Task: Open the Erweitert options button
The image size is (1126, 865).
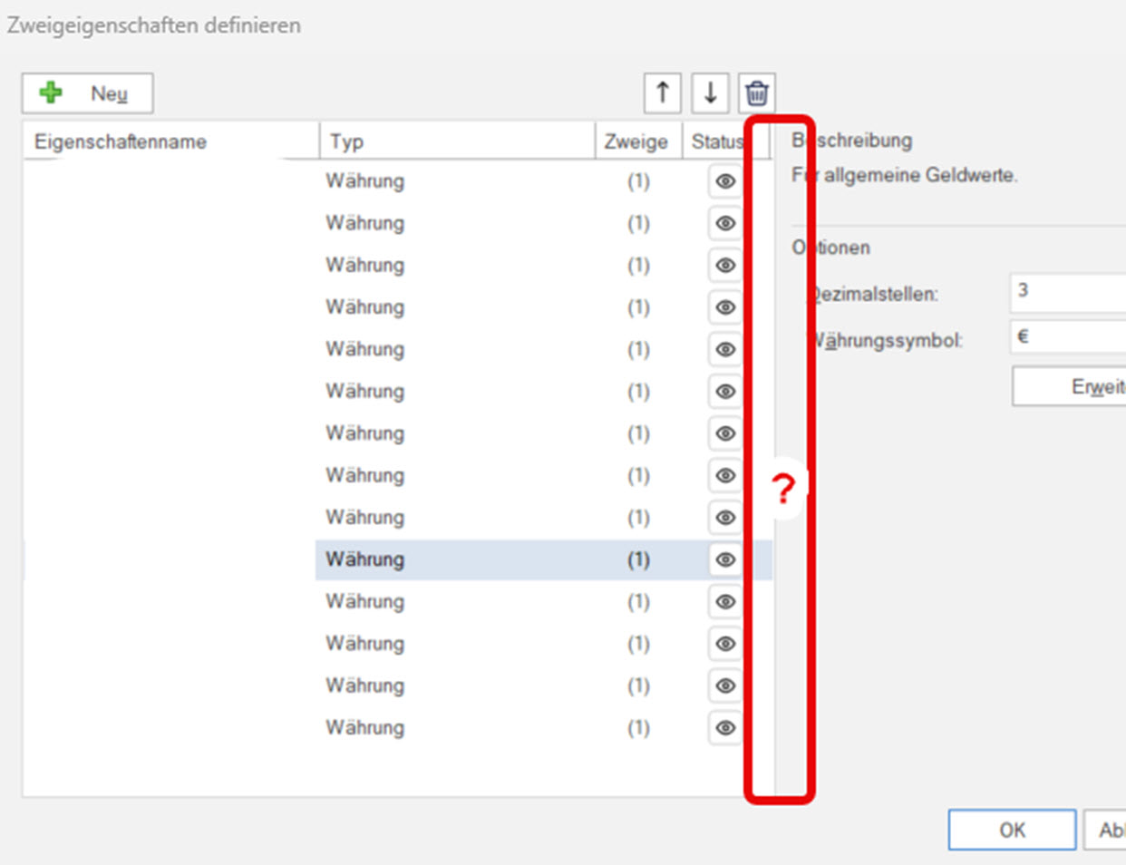Action: 1070,387
